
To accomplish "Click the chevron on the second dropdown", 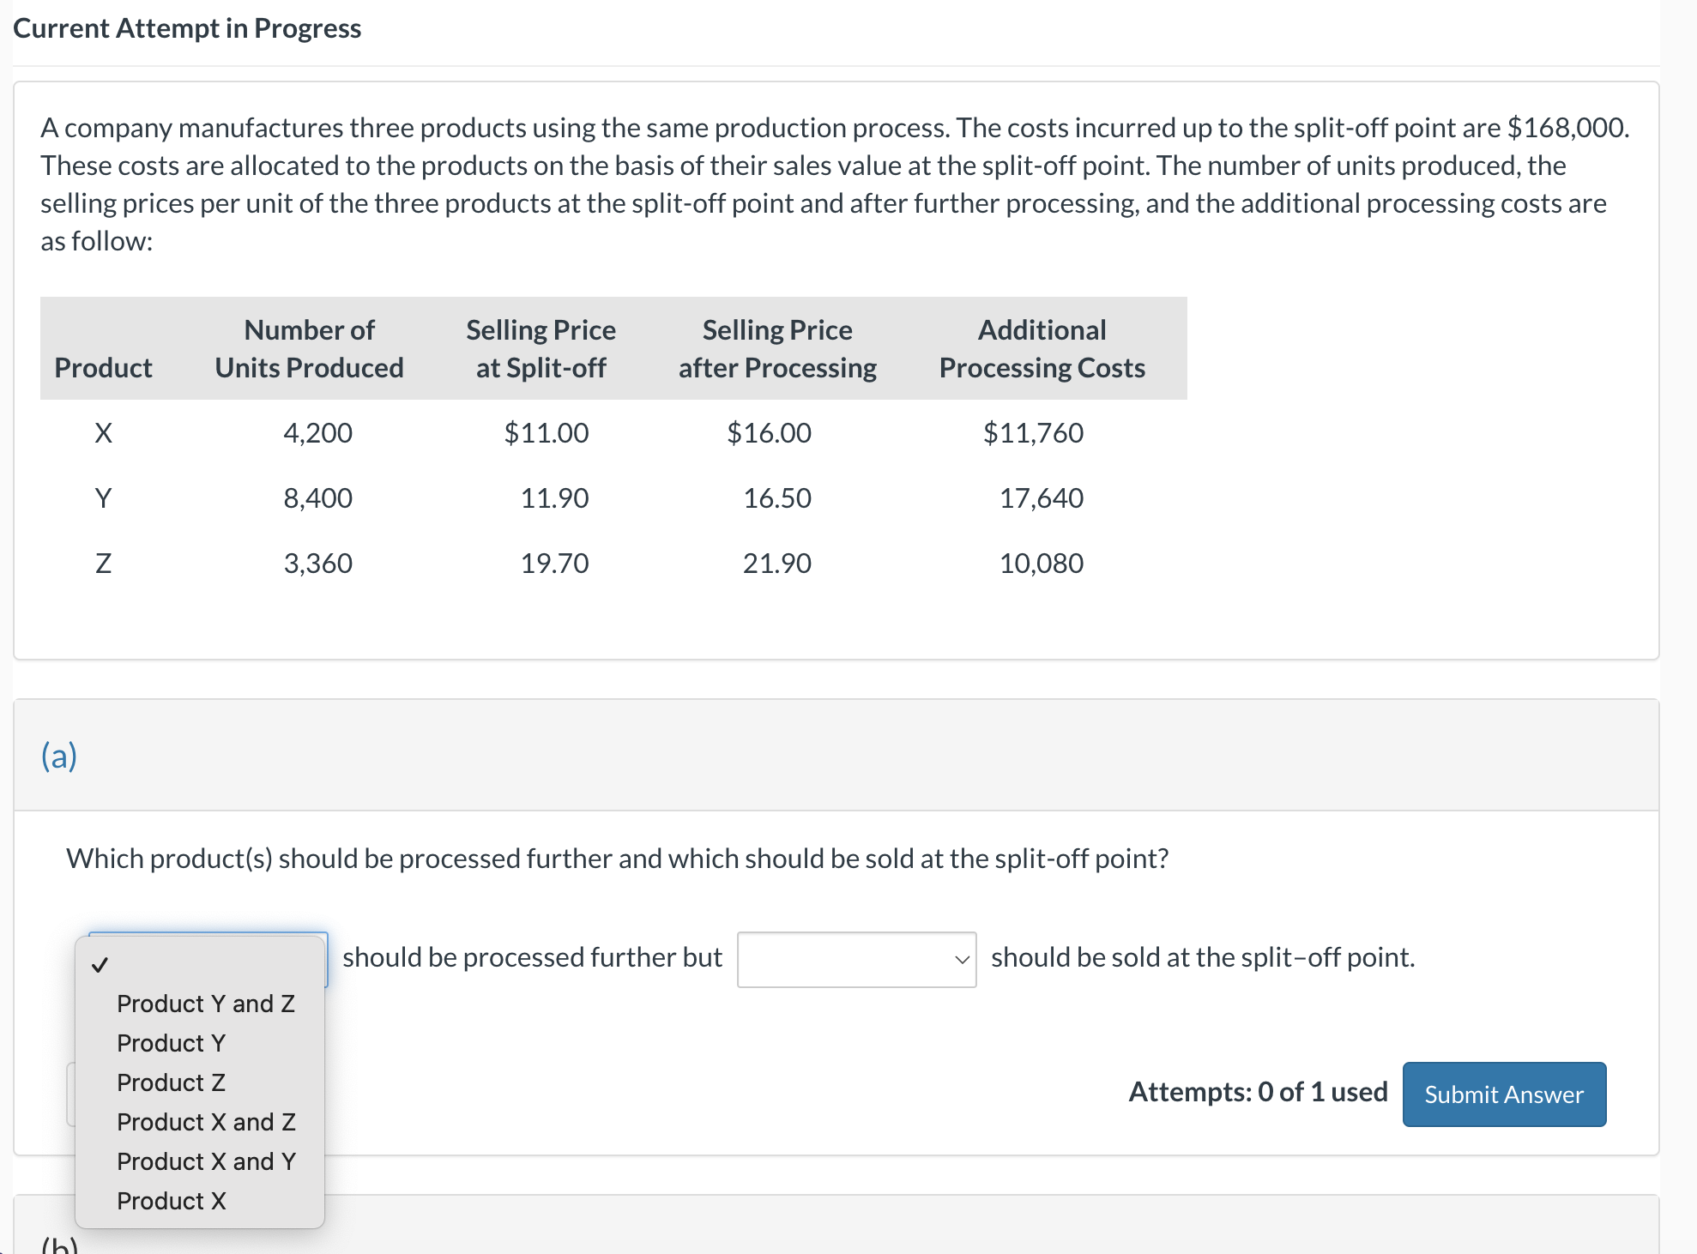I will click(962, 960).
